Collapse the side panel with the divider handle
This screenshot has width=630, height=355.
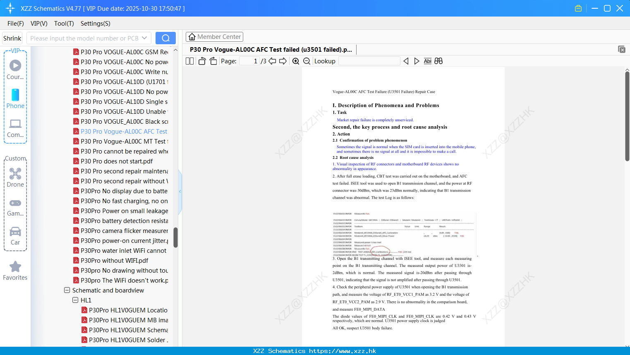pyautogui.click(x=180, y=192)
